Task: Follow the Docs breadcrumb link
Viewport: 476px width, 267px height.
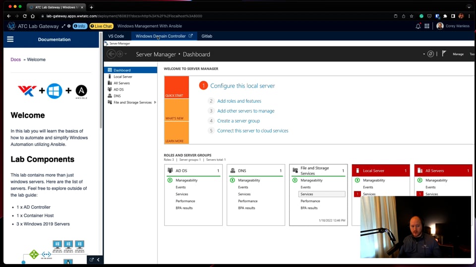Action: coord(15,60)
